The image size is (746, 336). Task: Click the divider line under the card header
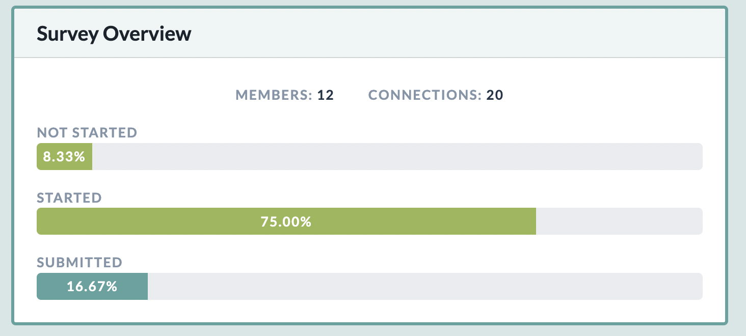(369, 58)
